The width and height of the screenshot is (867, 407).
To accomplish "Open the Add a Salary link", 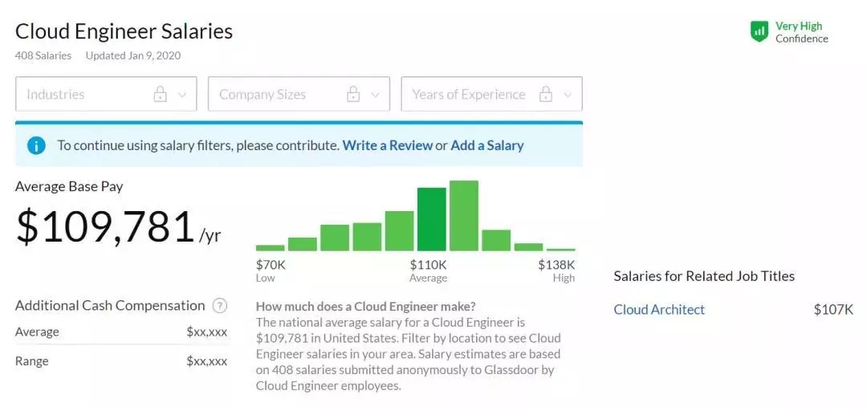I will (486, 145).
